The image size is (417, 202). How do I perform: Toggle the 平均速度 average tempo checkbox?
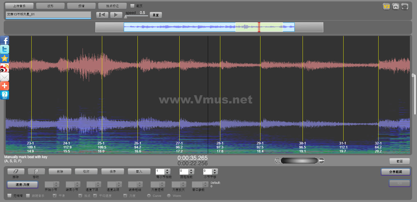(95, 196)
